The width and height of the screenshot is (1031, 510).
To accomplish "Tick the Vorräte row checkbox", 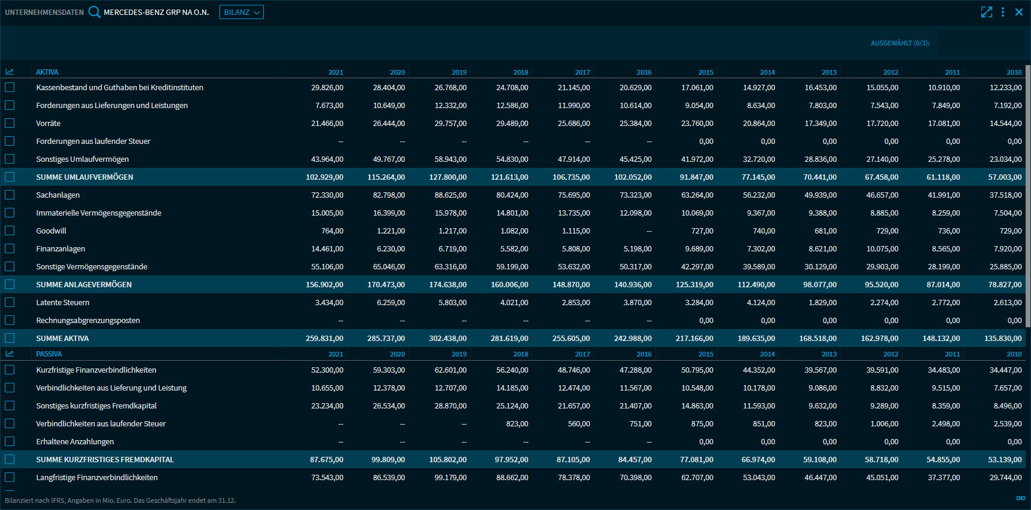I will click(10, 123).
